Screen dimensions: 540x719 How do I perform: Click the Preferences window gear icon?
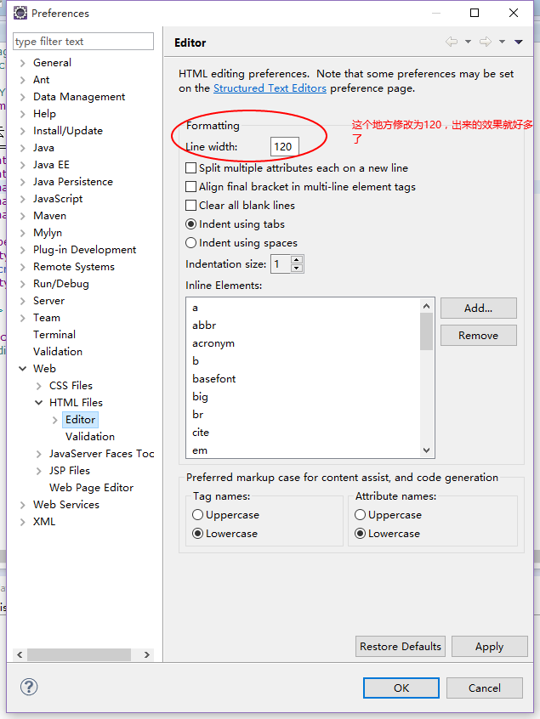coord(20,13)
